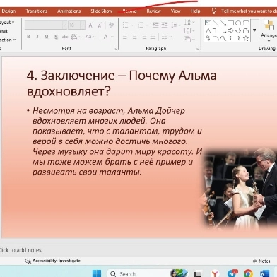The height and width of the screenshot is (277, 277).
Task: Open Font Color dropdown arrow
Action: click(x=112, y=37)
